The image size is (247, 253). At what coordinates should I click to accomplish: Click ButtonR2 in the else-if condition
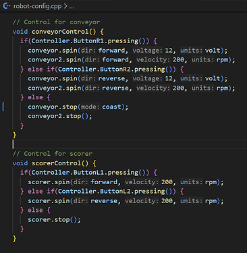coord(116,69)
